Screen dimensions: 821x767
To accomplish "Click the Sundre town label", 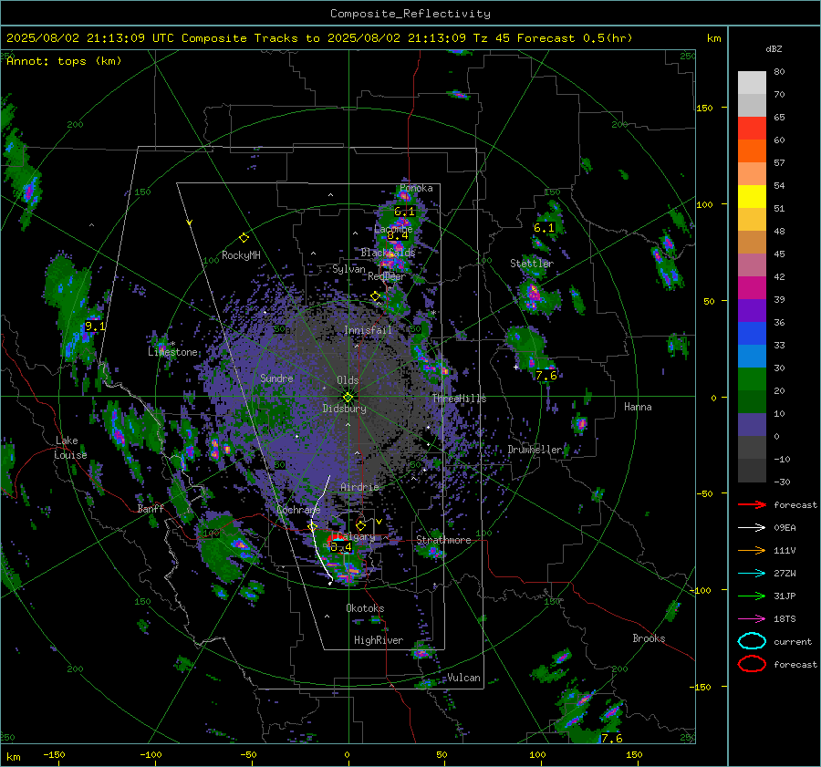I will pyautogui.click(x=276, y=378).
